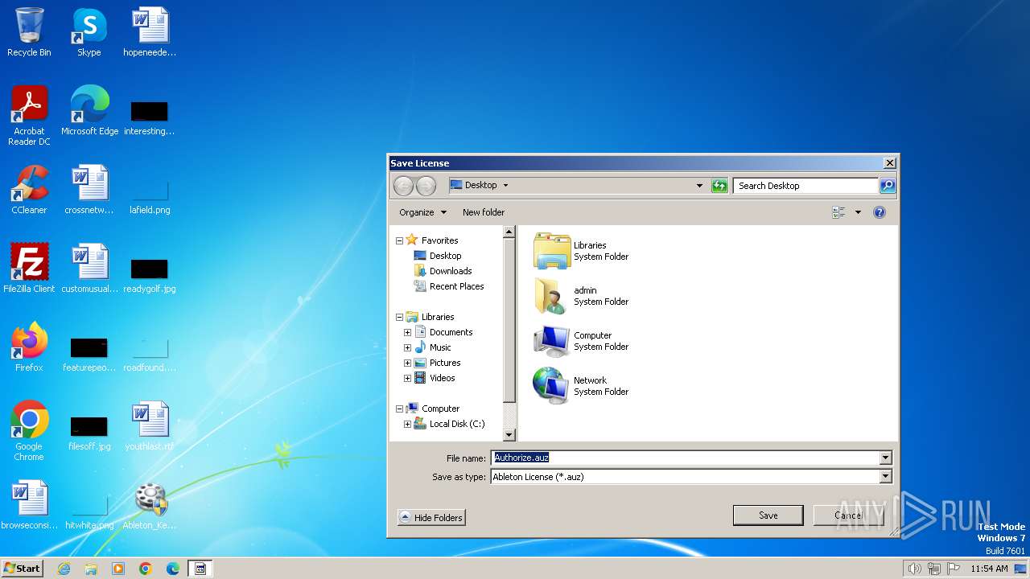Collapse the Libraries tree group

pyautogui.click(x=399, y=317)
